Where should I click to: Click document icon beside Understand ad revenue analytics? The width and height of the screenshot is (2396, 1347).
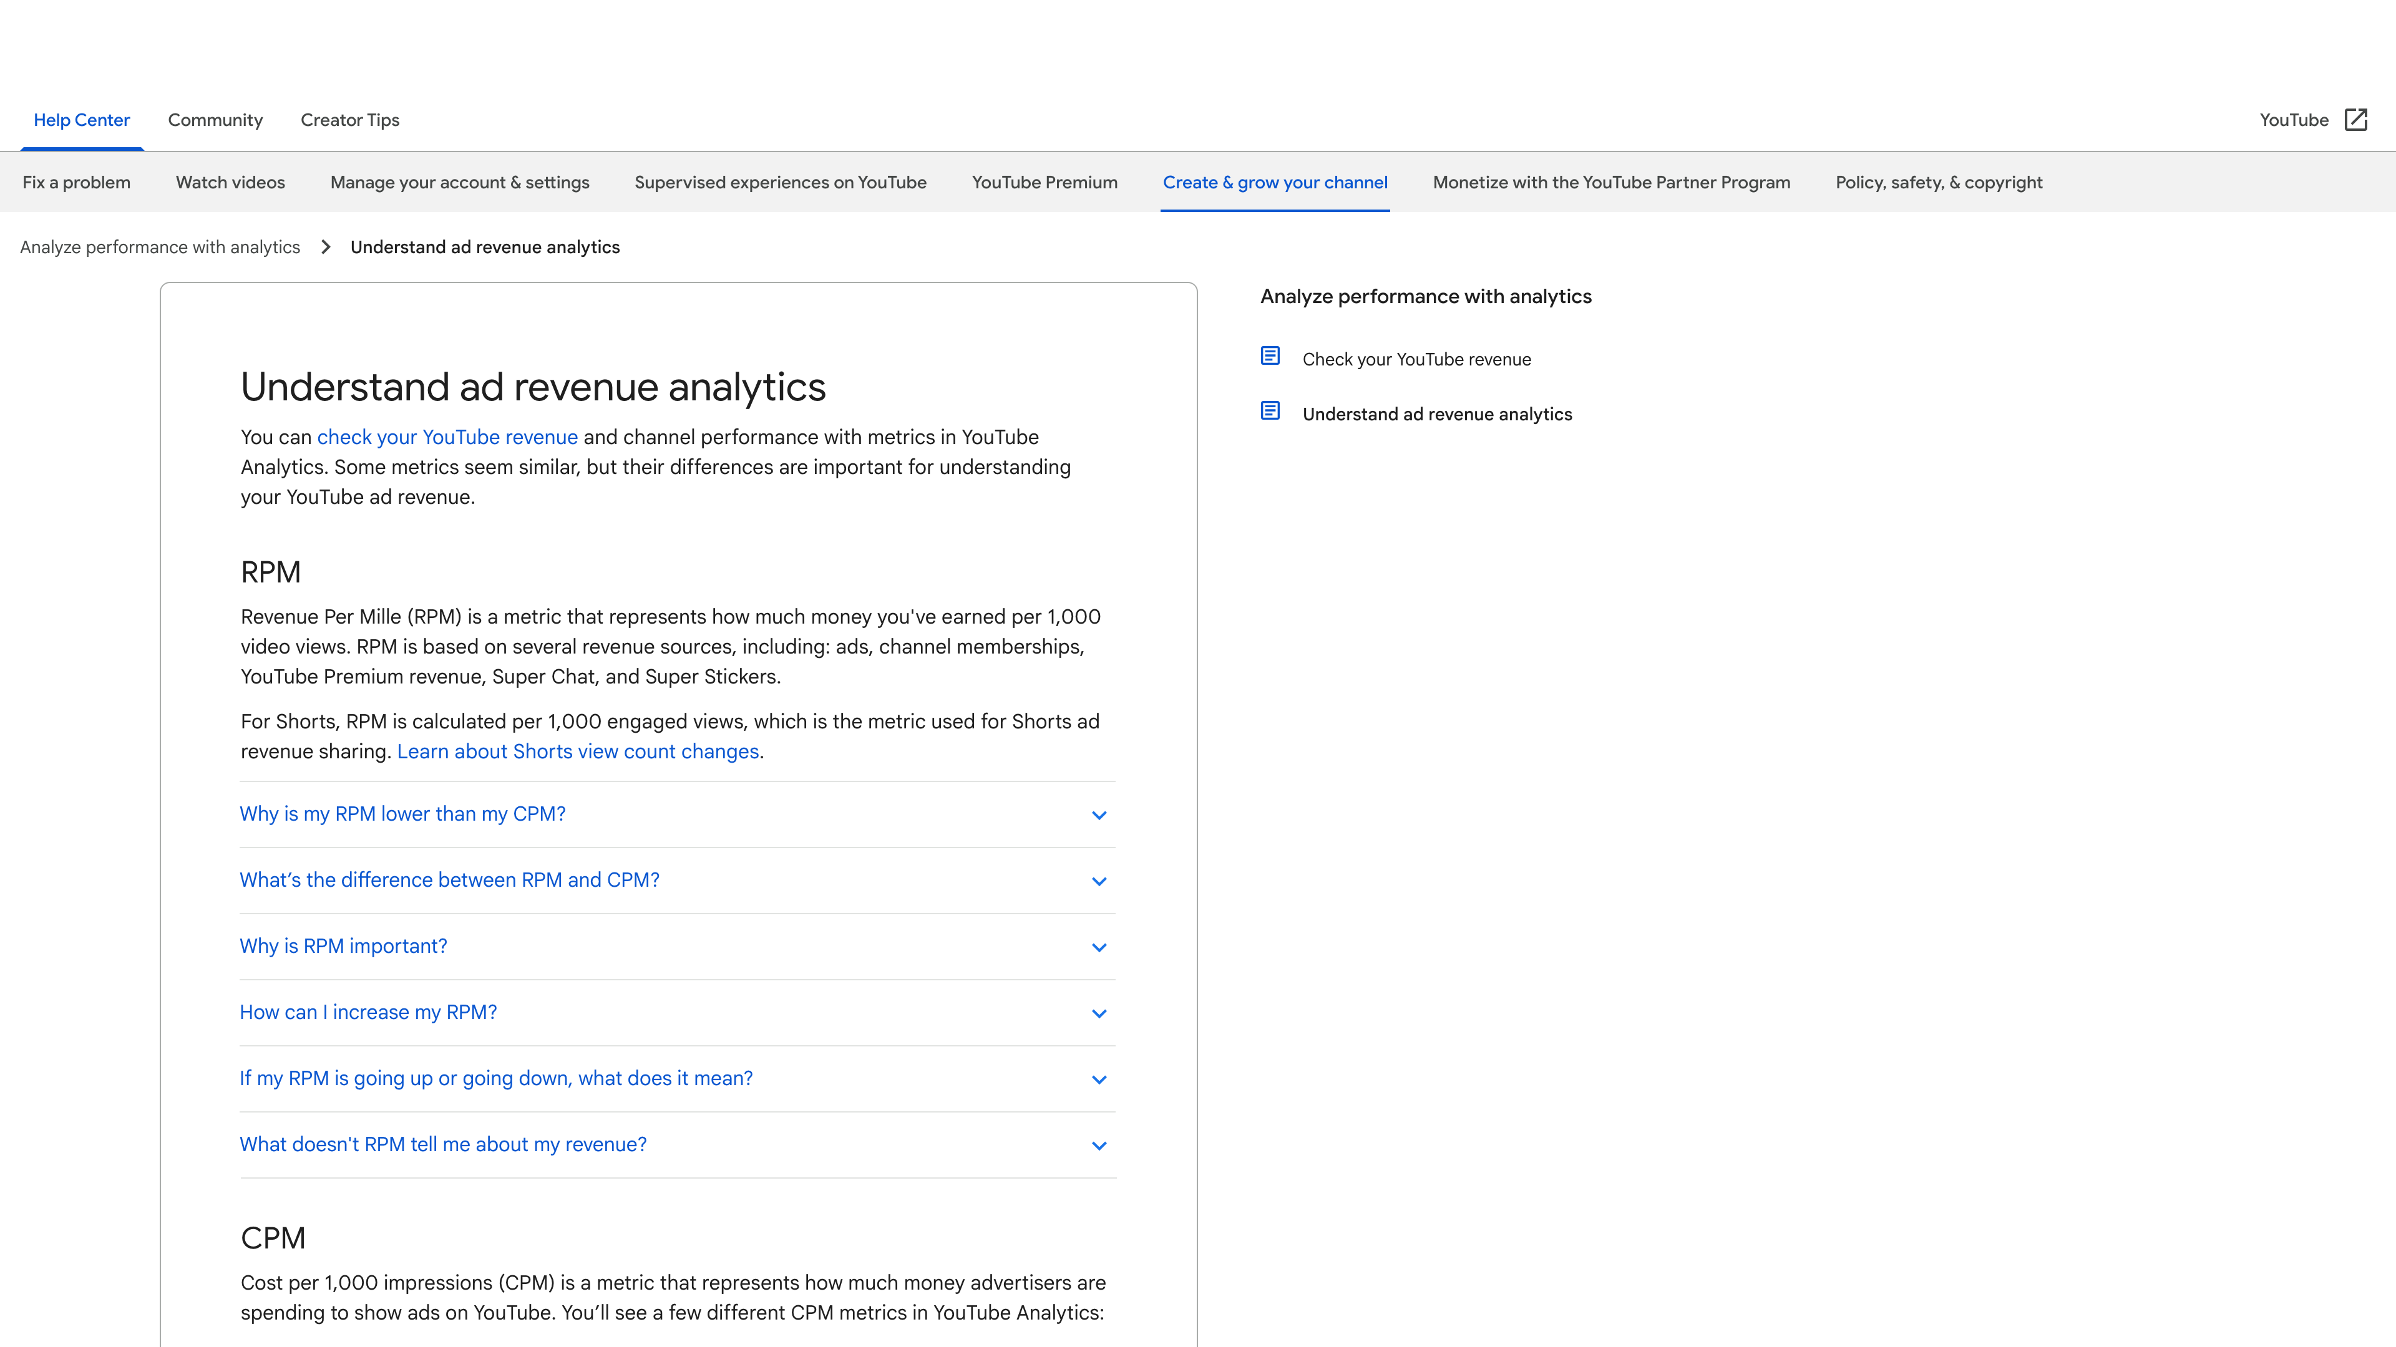point(1270,411)
